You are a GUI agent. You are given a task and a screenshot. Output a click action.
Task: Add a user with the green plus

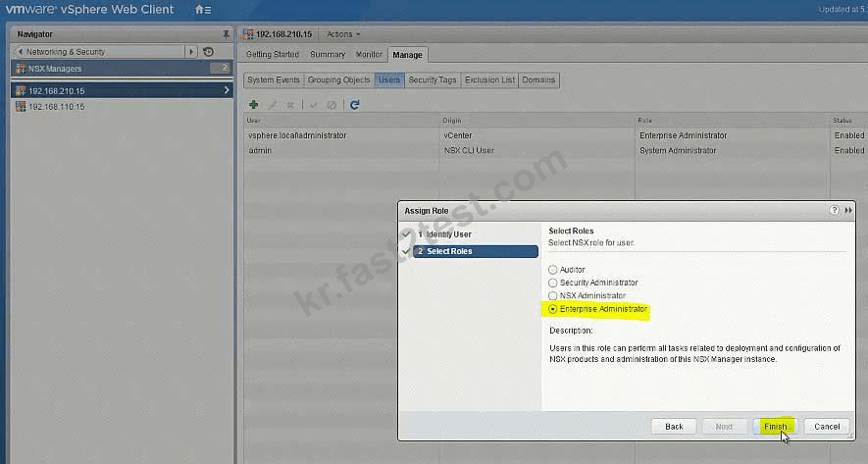(x=254, y=105)
